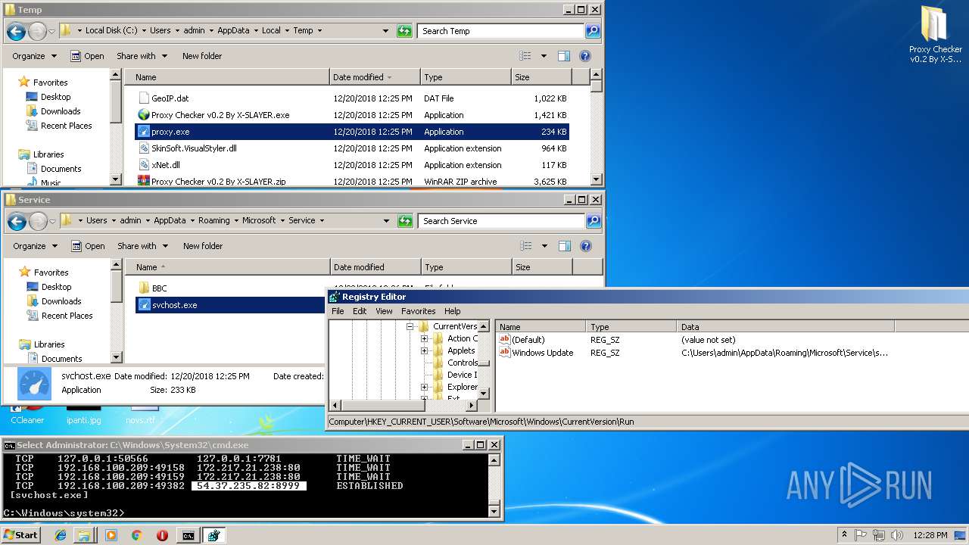
Task: Open Help icon in Service window toolbar
Action: pos(585,246)
